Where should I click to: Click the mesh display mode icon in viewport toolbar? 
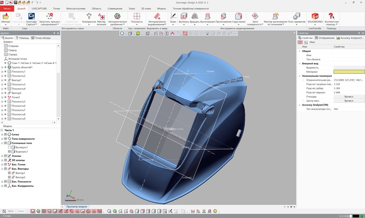[x=122, y=34]
